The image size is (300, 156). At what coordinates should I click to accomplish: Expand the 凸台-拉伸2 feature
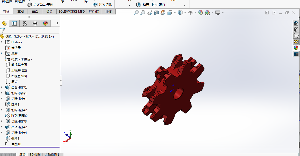(x=2, y=127)
